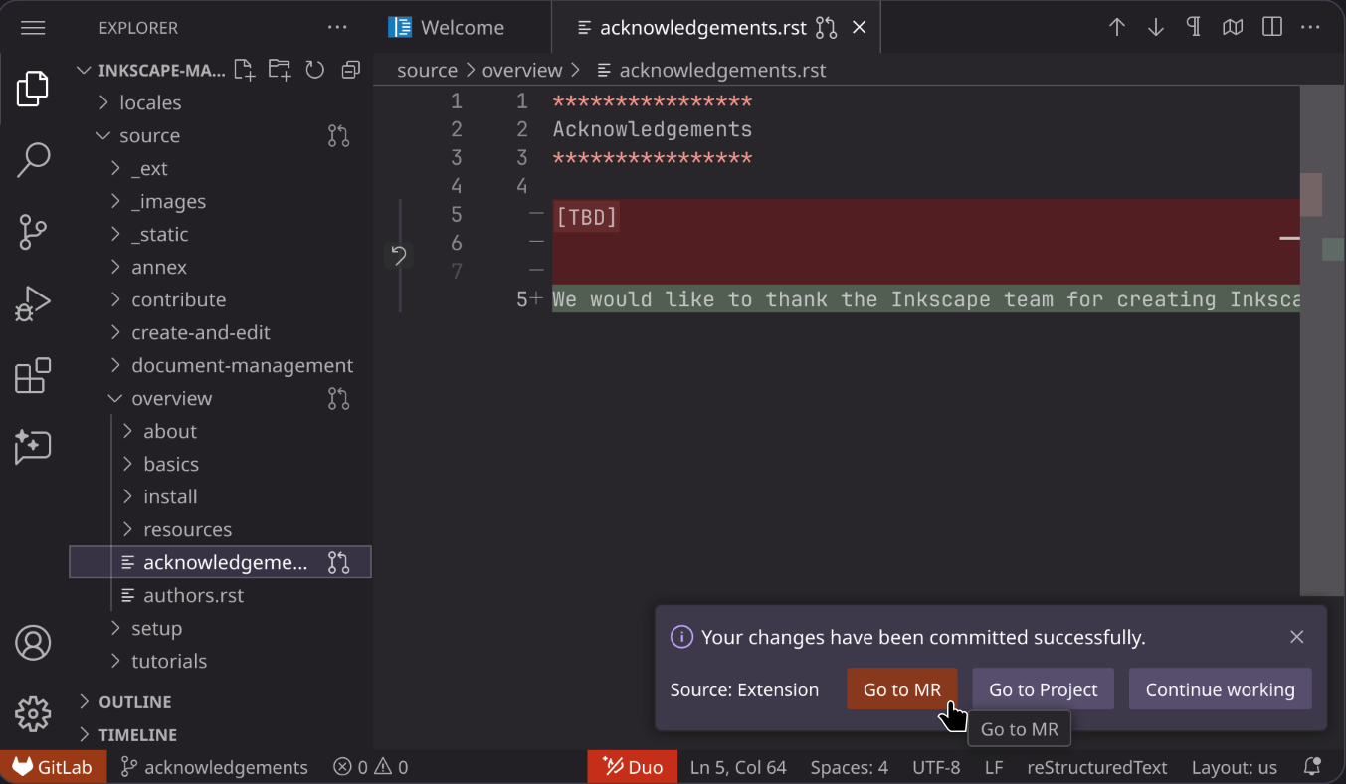Split the editor to the side
This screenshot has width=1346, height=784.
1272,28
